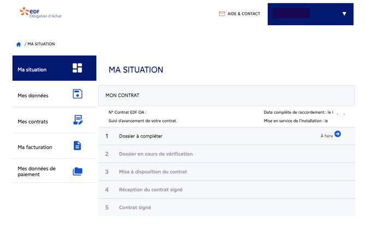
Task: Click the Mes données floppy disk icon
Action: tap(77, 94)
